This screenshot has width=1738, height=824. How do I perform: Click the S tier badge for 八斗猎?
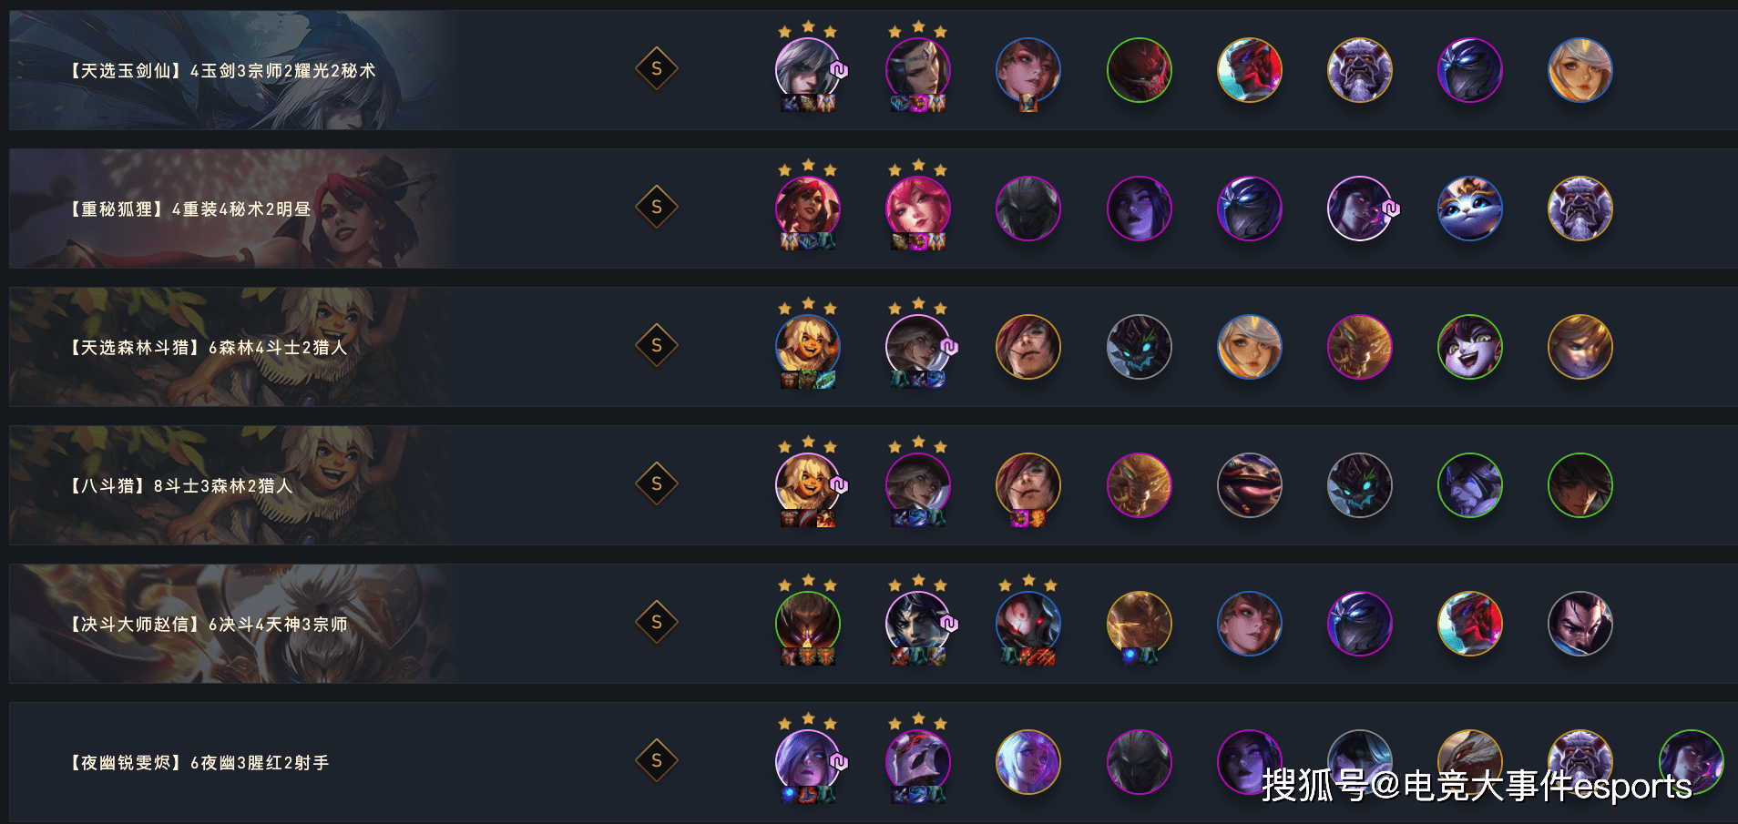click(x=657, y=484)
